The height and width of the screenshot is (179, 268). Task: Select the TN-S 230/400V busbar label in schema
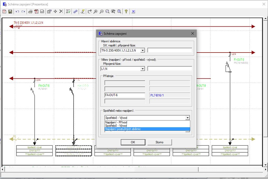coord(28,22)
